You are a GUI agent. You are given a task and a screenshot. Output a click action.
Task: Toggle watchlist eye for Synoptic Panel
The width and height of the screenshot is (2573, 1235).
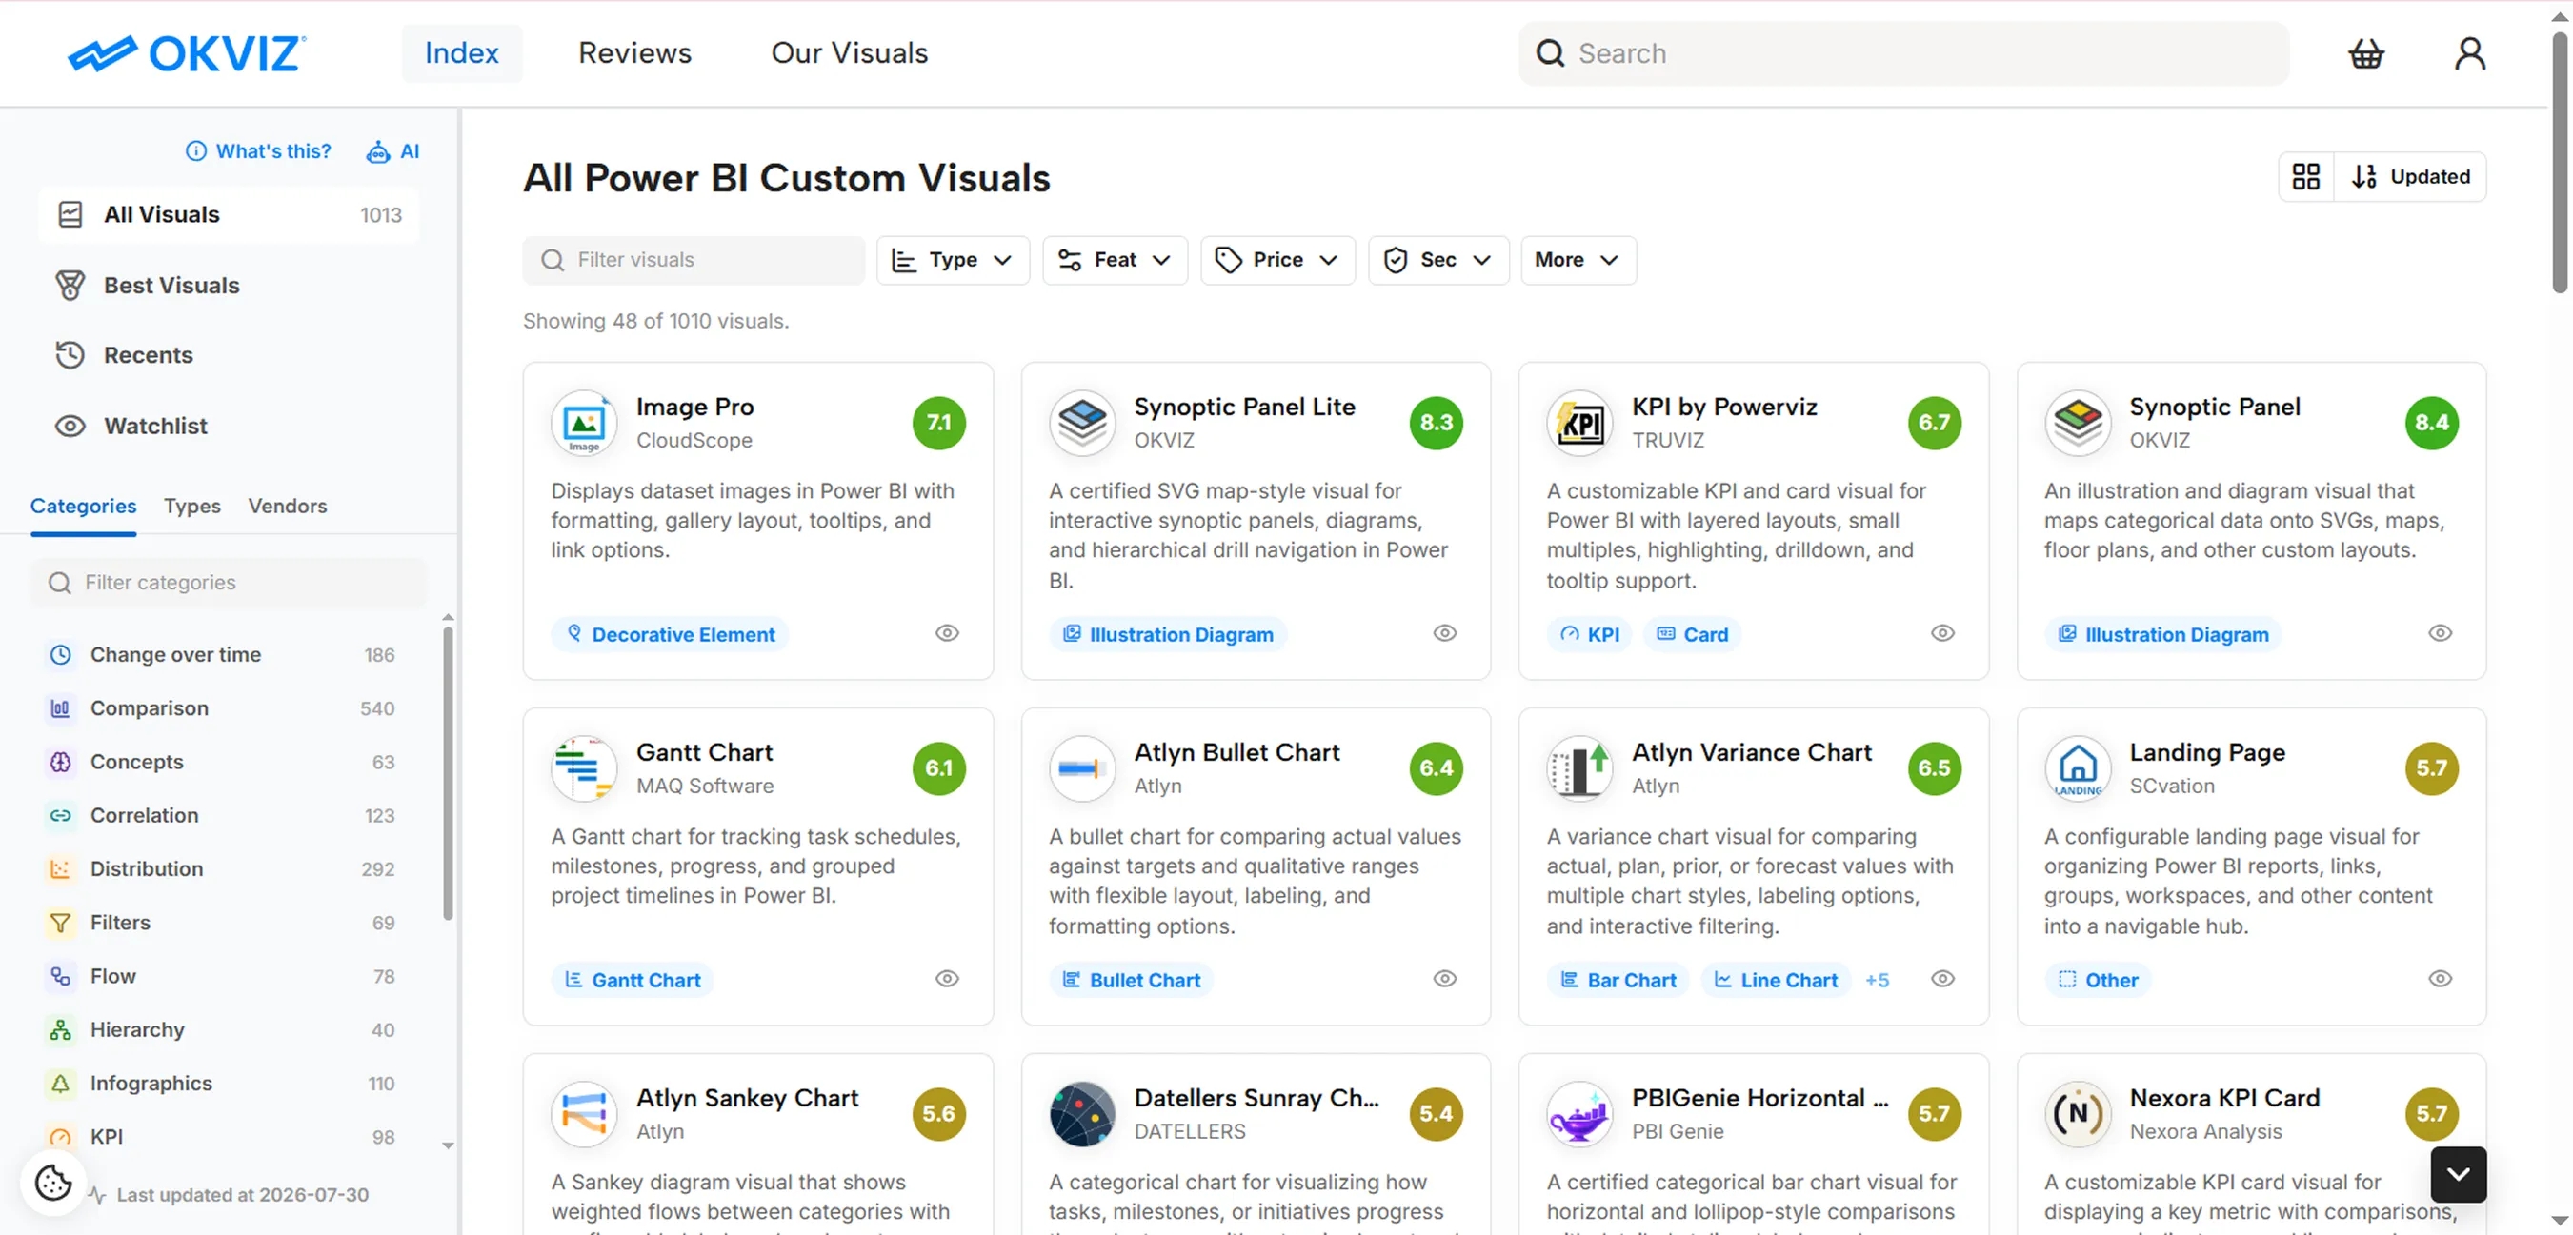pos(2439,634)
